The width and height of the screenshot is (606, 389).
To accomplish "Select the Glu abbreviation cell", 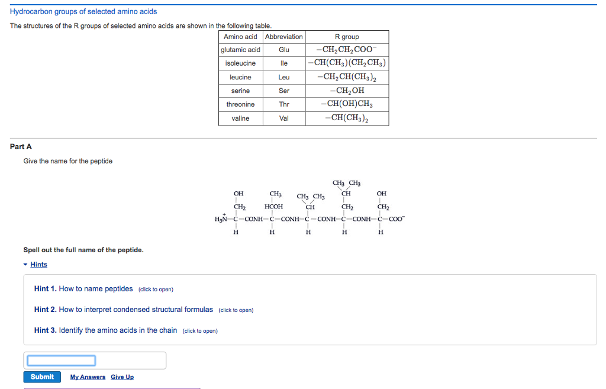I will [x=284, y=50].
